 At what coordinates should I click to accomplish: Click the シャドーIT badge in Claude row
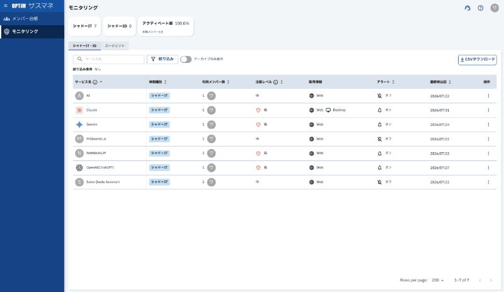tap(159, 110)
